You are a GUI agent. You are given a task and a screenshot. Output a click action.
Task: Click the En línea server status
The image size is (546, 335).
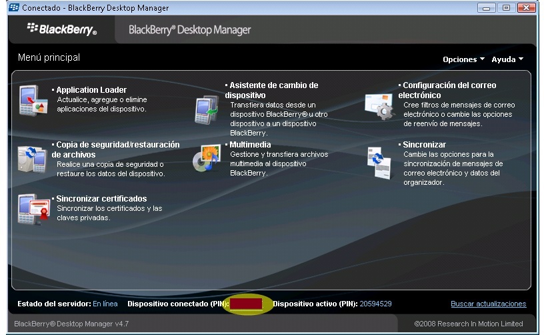(105, 304)
